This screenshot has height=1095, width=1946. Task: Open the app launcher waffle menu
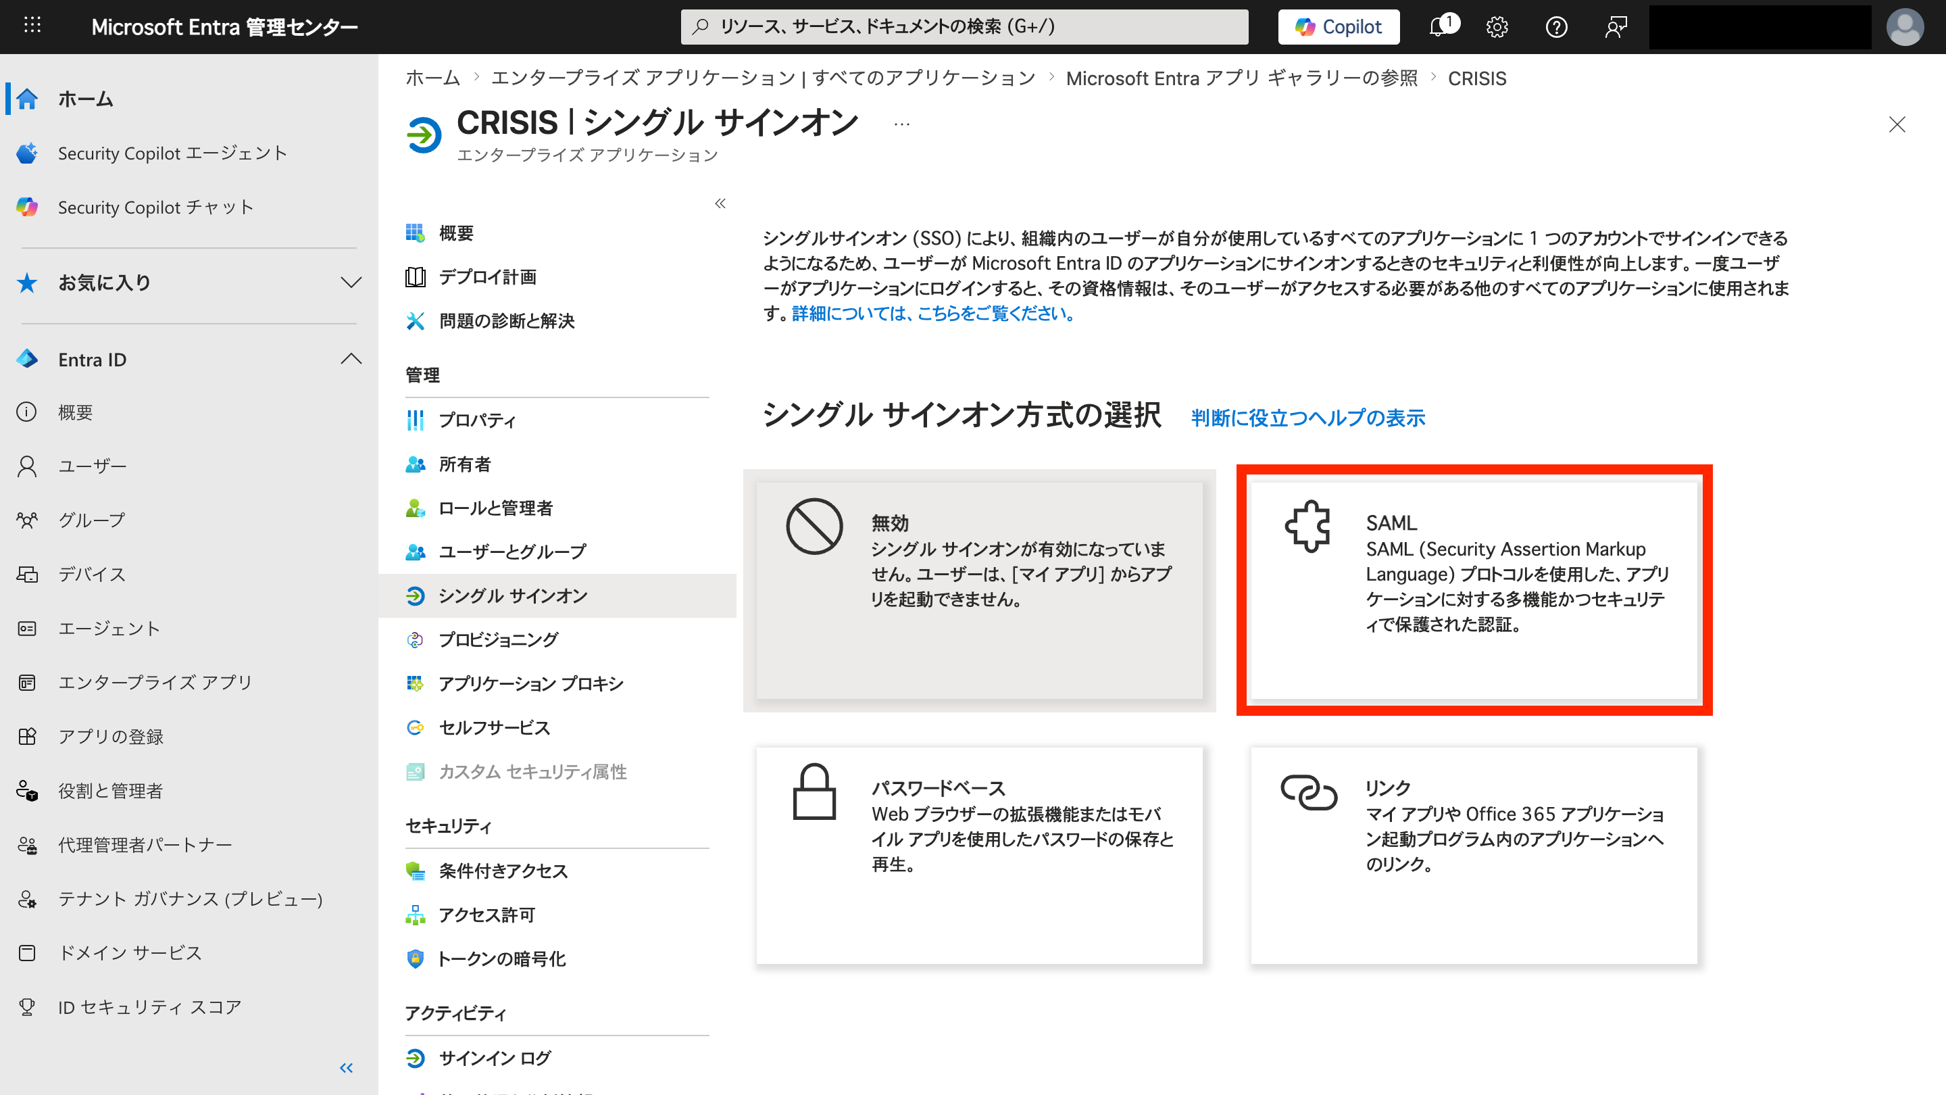(32, 26)
